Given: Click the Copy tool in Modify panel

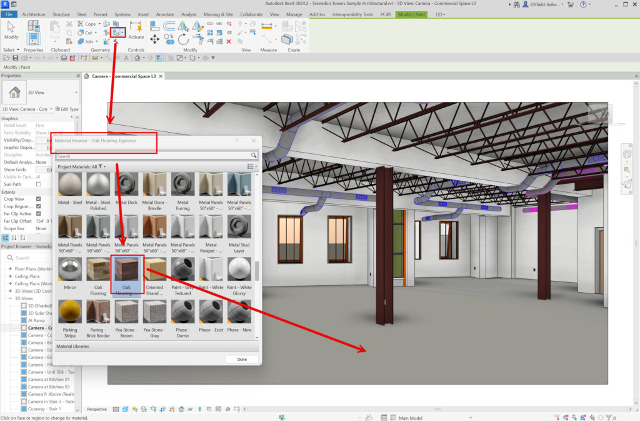Looking at the screenshot, I should [169, 39].
